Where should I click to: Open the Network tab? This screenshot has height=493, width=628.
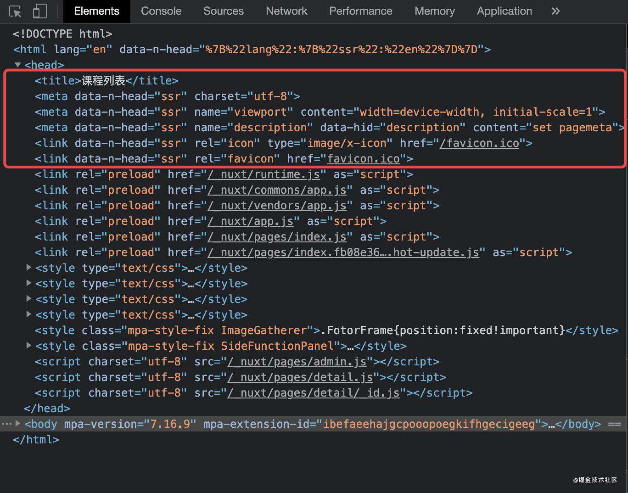click(x=286, y=11)
